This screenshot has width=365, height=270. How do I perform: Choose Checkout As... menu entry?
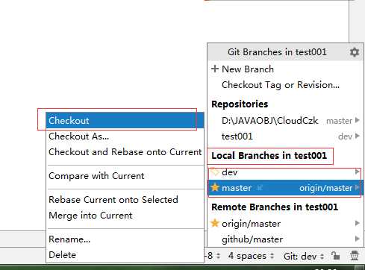[125, 136]
